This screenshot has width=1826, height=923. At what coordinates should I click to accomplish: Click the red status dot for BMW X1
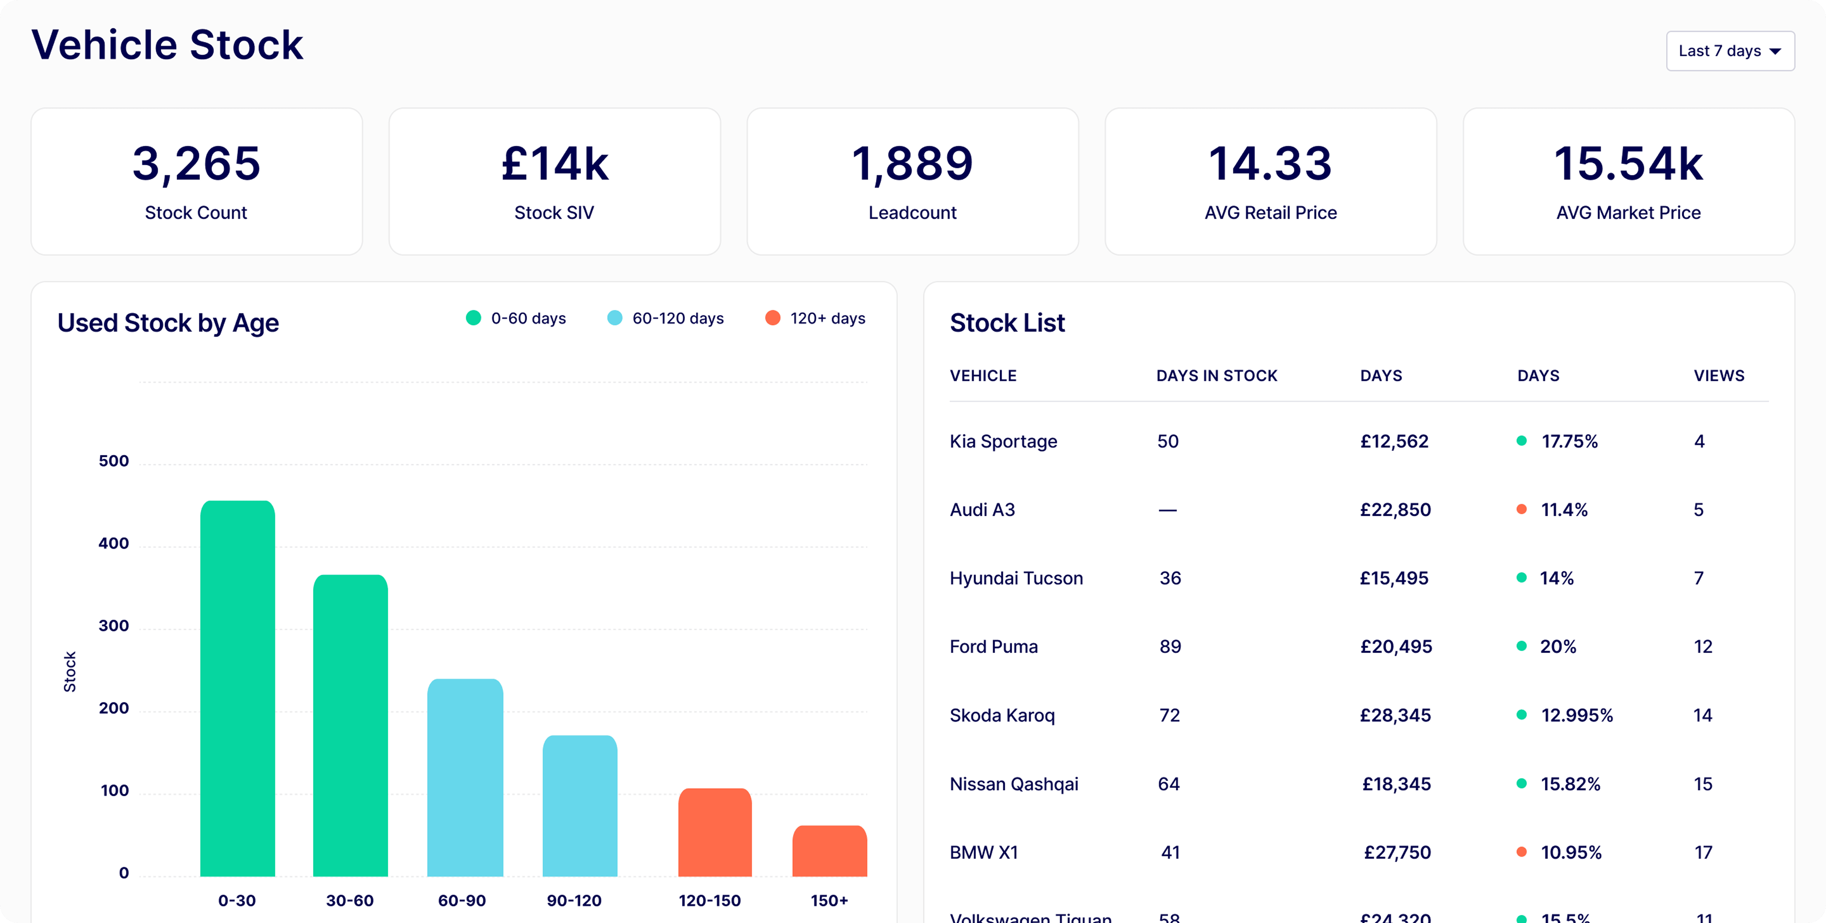tap(1521, 852)
